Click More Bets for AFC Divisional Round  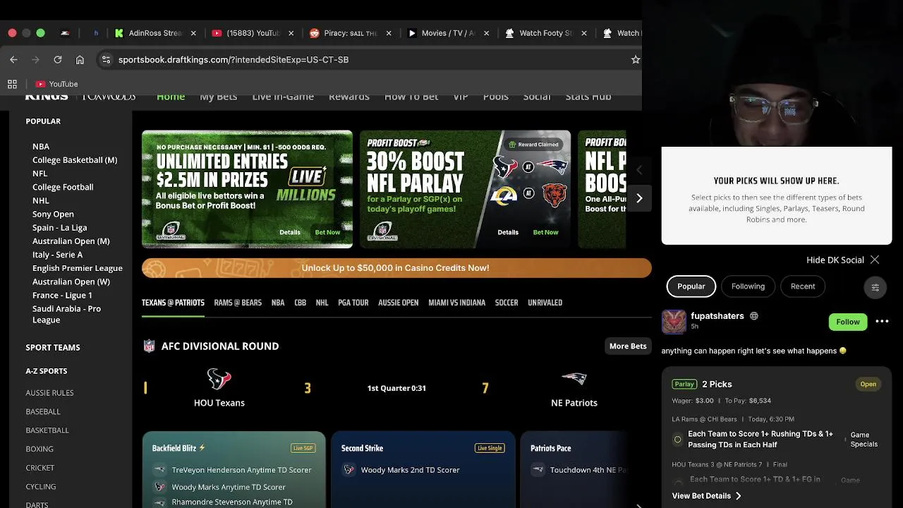tap(628, 346)
